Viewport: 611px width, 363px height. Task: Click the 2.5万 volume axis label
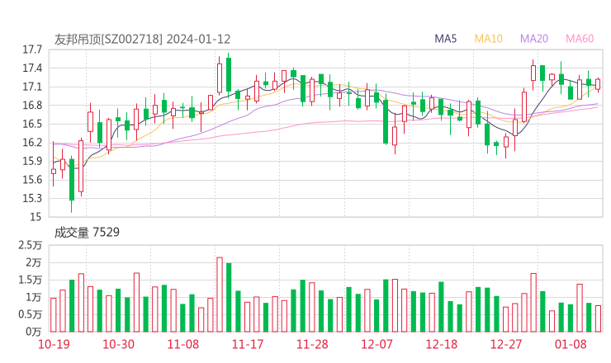click(x=30, y=245)
